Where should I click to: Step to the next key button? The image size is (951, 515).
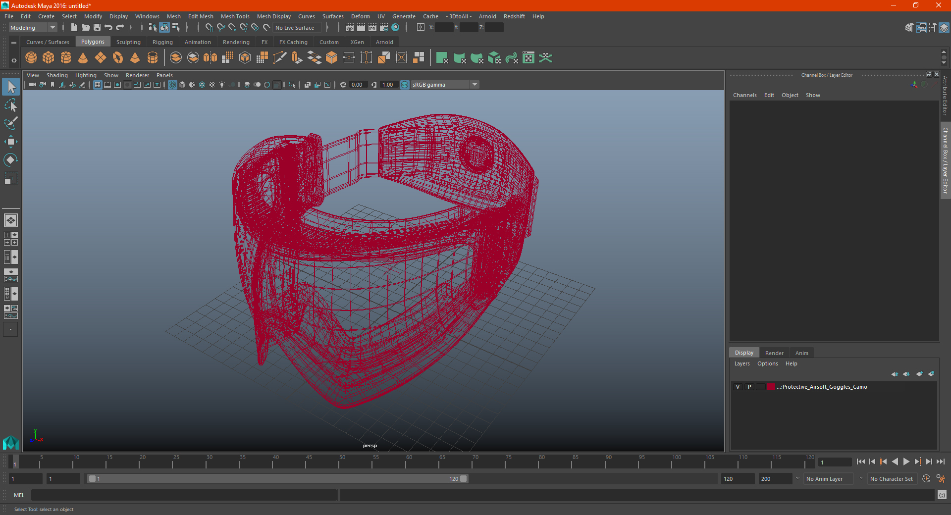917,462
